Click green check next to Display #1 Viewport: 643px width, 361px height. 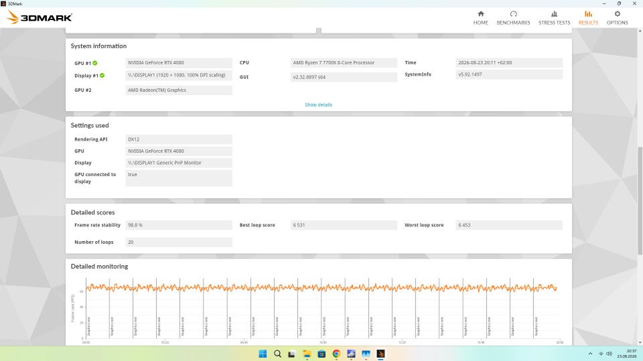[102, 76]
